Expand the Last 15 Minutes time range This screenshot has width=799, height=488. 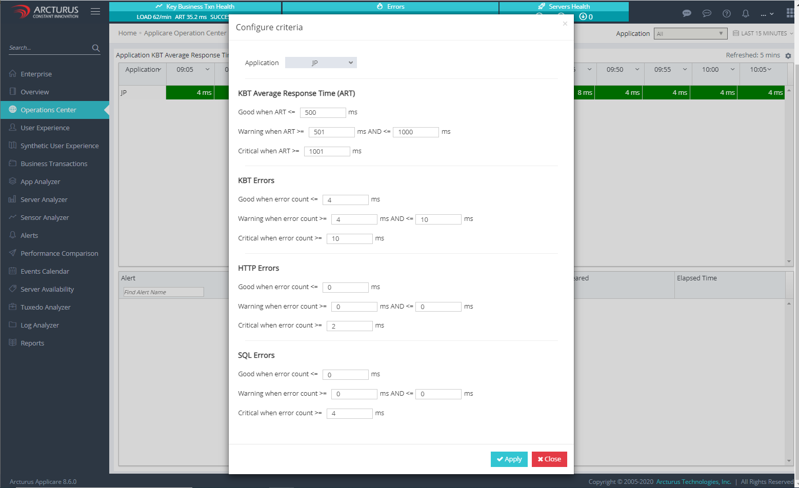click(763, 33)
